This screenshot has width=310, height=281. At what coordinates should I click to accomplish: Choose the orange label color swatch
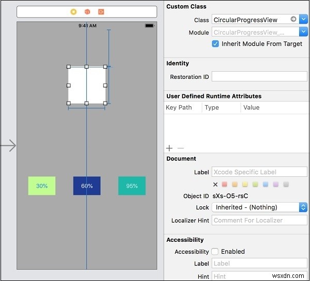(x=235, y=184)
